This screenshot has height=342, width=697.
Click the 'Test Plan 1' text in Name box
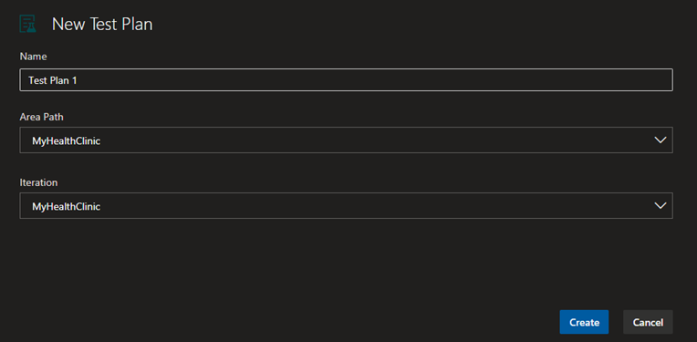click(52, 80)
